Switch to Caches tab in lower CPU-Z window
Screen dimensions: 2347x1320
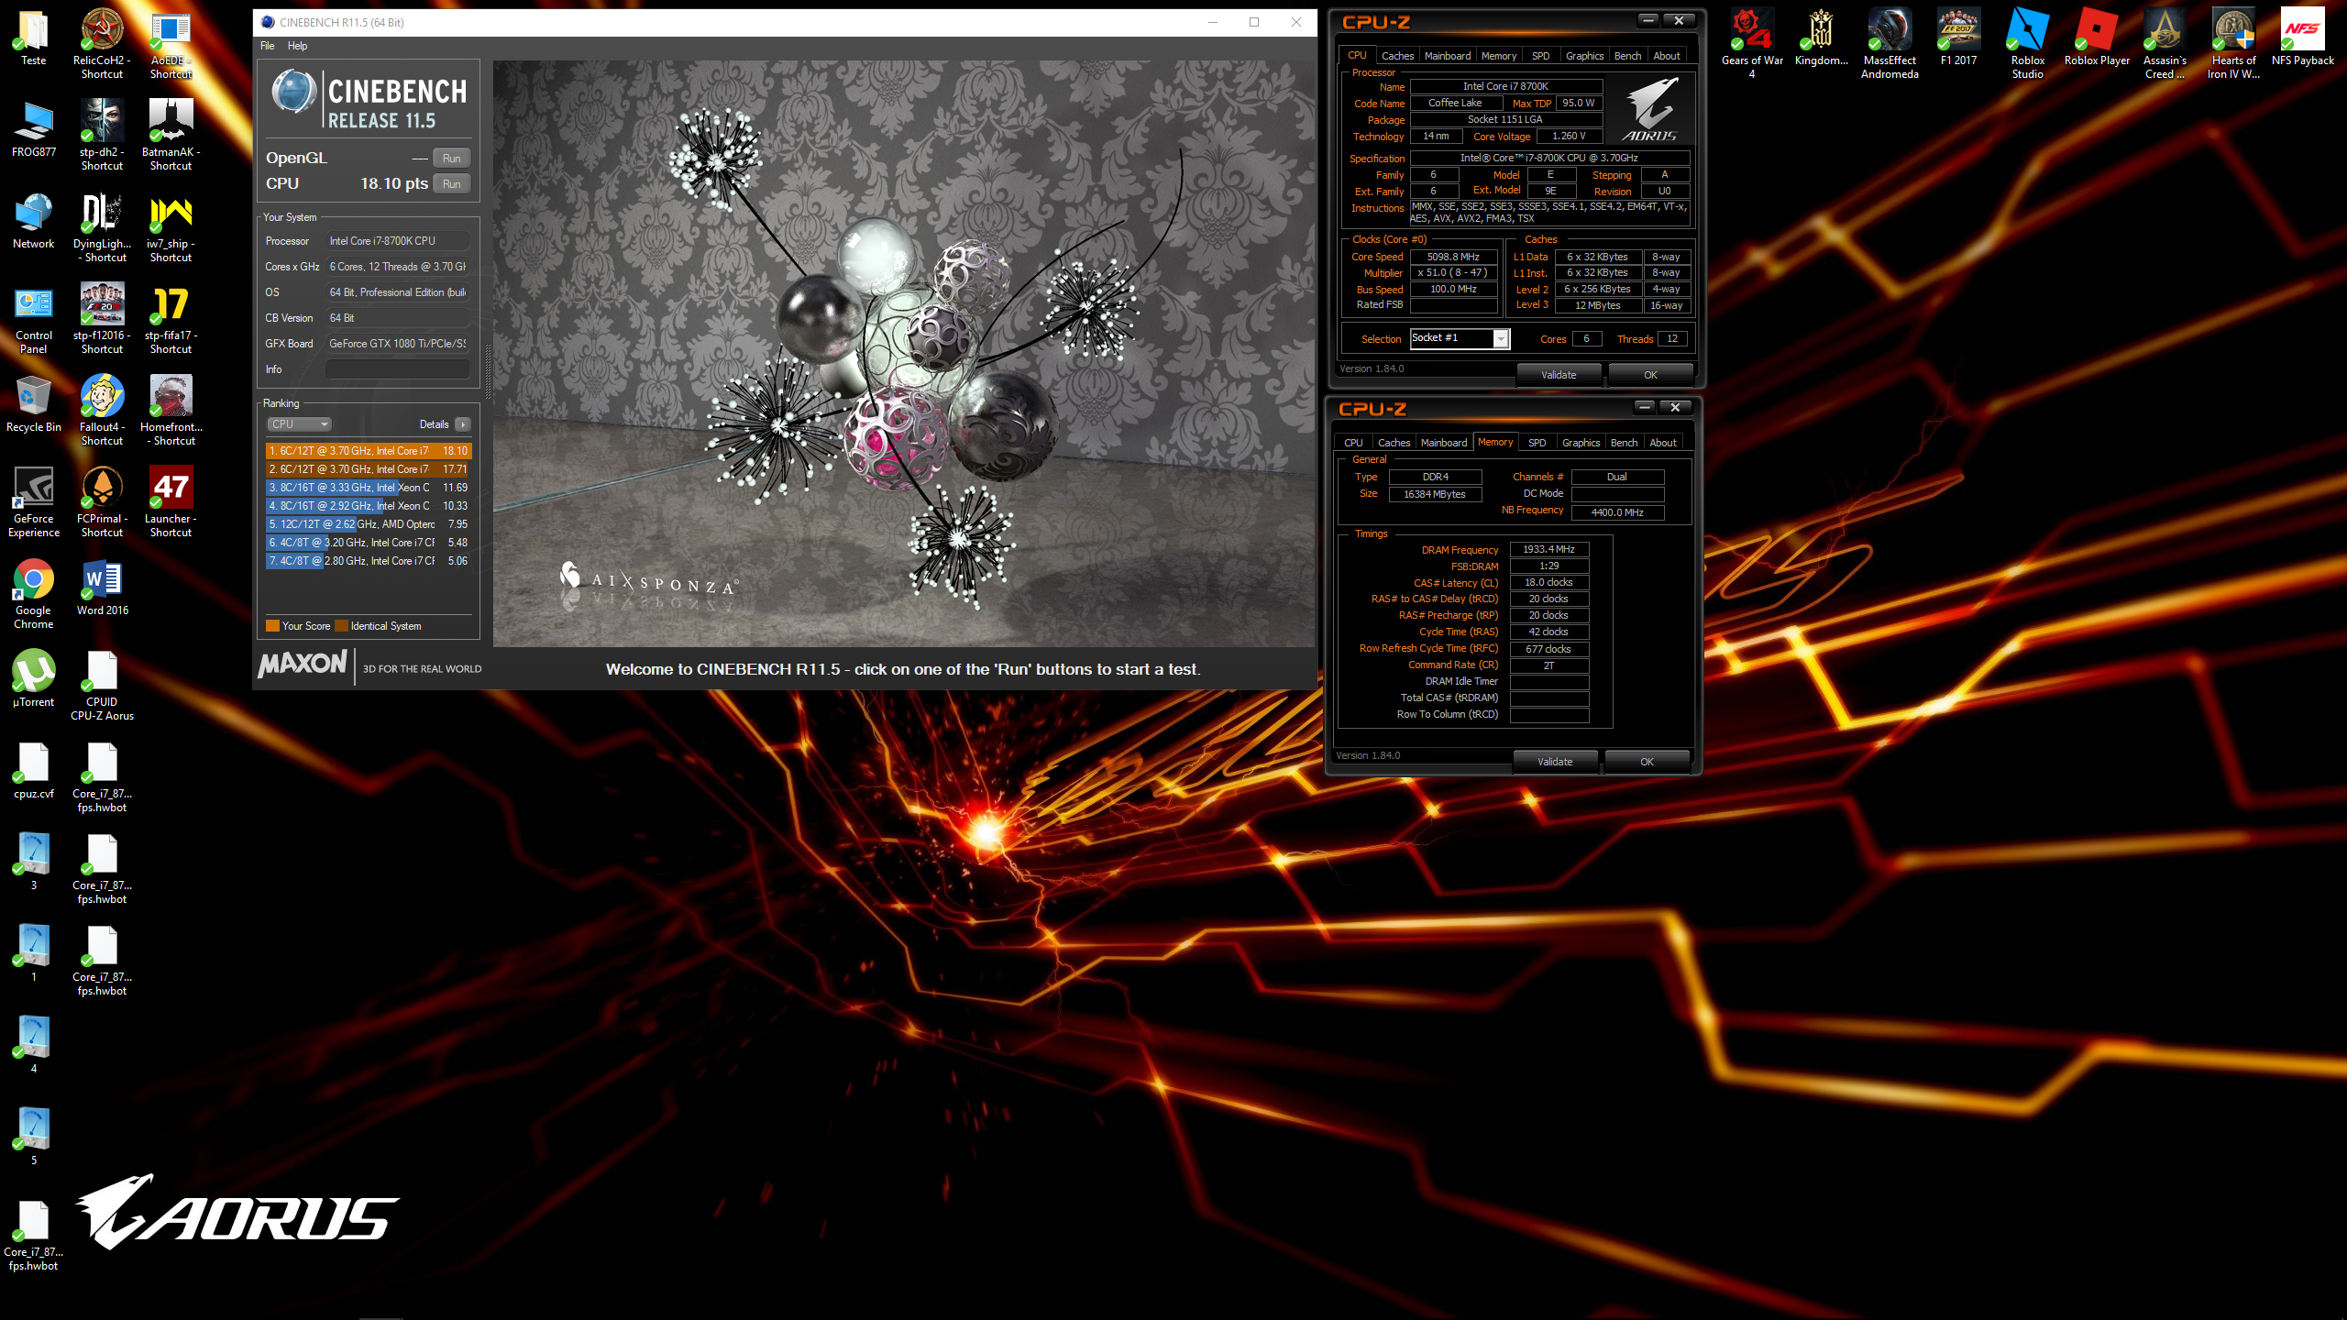coord(1394,443)
